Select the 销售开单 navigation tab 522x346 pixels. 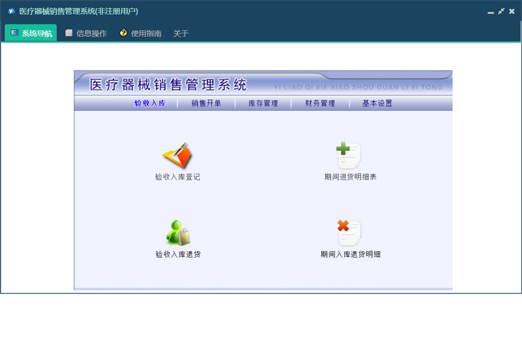coord(206,103)
